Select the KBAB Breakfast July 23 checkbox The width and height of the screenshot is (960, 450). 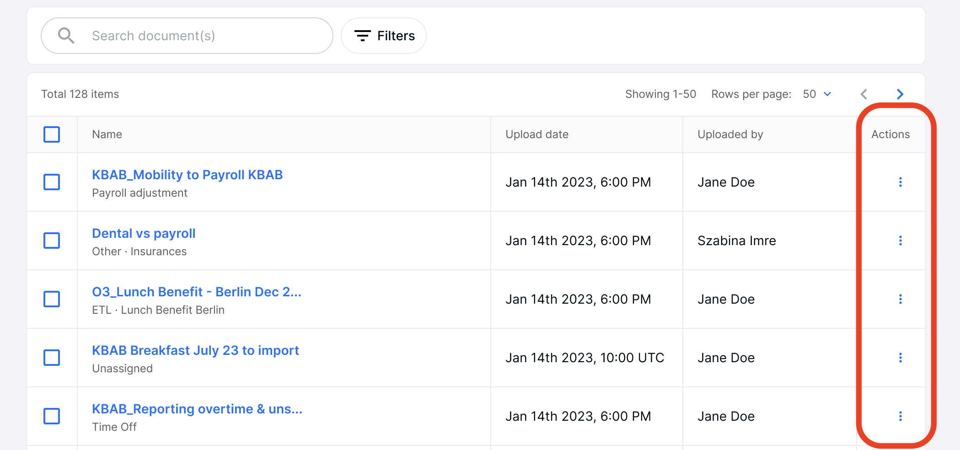[x=52, y=358]
